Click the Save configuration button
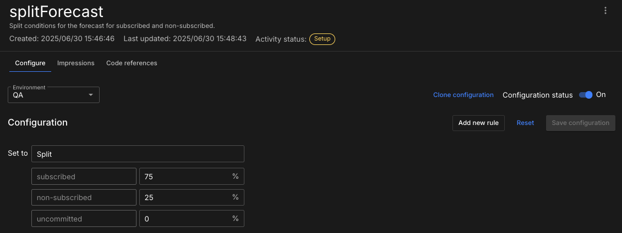 pyautogui.click(x=580, y=123)
